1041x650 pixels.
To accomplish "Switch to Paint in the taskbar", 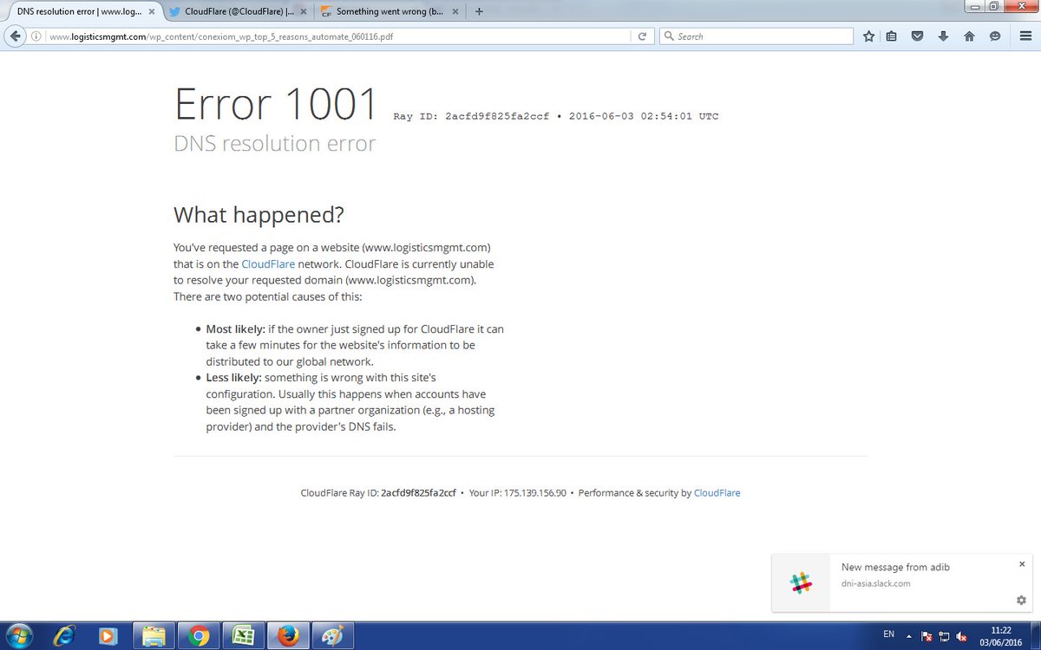I will coord(332,635).
